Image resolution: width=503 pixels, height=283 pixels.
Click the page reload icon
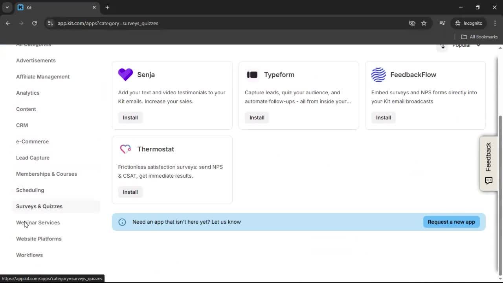pos(35,23)
